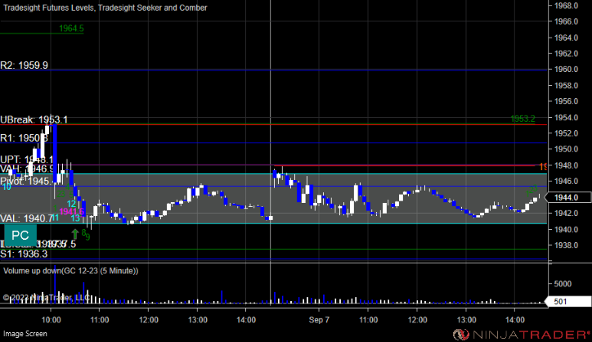The image size is (592, 342).
Task: Click the 'Image Screen' text
Action: [x=25, y=334]
